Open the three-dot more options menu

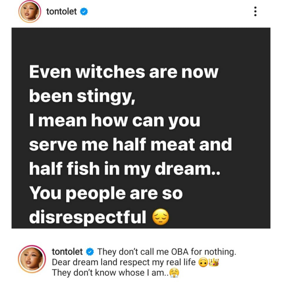(255, 12)
